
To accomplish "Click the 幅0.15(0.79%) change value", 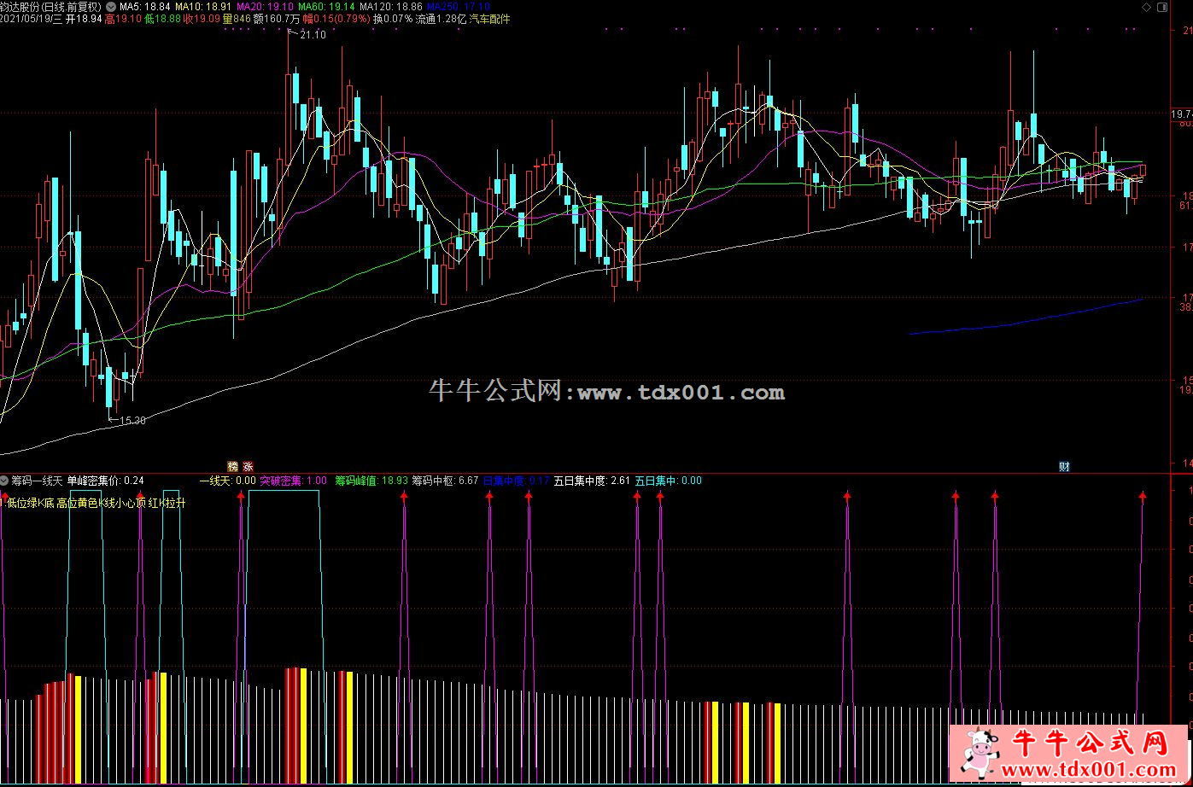I will (336, 19).
